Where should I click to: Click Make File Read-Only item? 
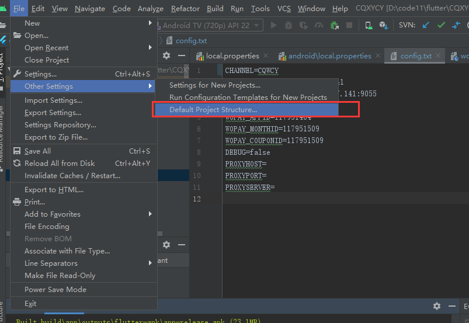[84, 276]
